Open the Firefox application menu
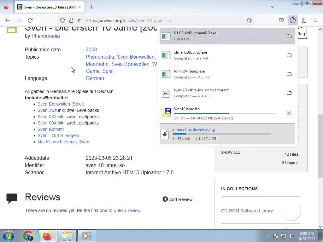Screen dimensions: 323x242 click(x=315, y=20)
